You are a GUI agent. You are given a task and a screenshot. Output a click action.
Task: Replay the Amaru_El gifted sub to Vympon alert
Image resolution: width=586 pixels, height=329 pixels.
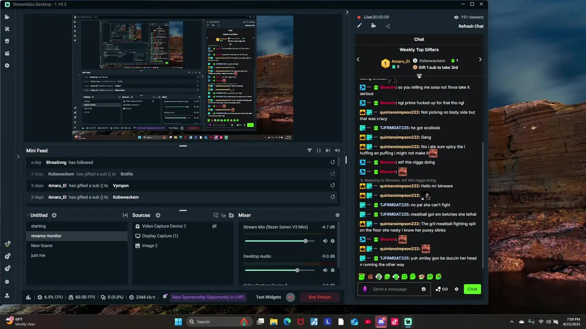pos(332,186)
